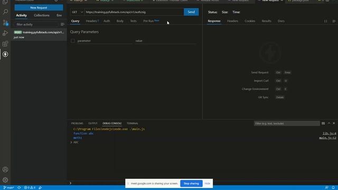Click the debug console filter input
Viewport: 338px width, 190px height.
click(287, 123)
